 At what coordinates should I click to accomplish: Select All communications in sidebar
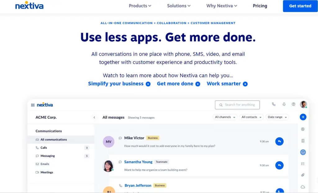pyautogui.click(x=61, y=140)
